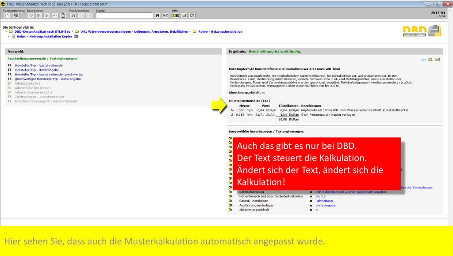Click the envelope icon in the Ergebnis panel
The width and height of the screenshot is (453, 256).
click(x=438, y=60)
